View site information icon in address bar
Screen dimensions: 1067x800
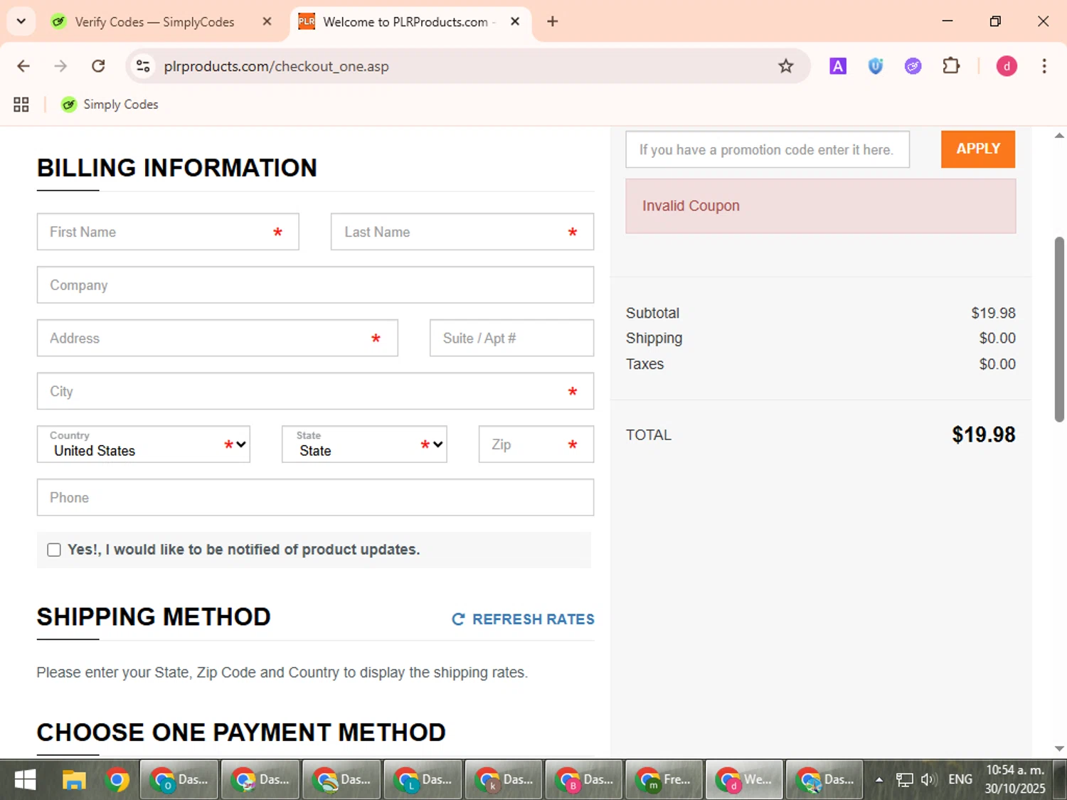[x=143, y=66]
